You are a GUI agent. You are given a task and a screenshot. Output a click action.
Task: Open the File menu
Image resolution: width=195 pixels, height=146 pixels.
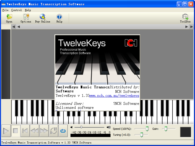5,10
